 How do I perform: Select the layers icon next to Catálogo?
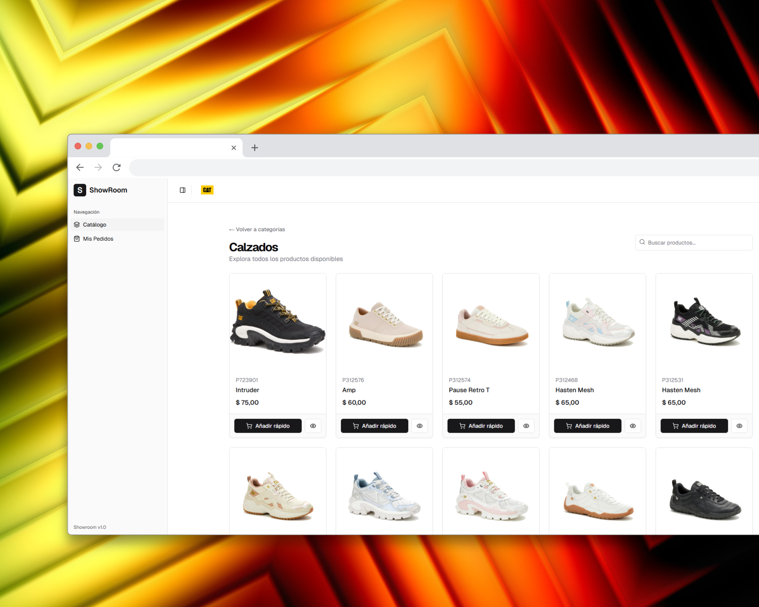click(x=77, y=224)
